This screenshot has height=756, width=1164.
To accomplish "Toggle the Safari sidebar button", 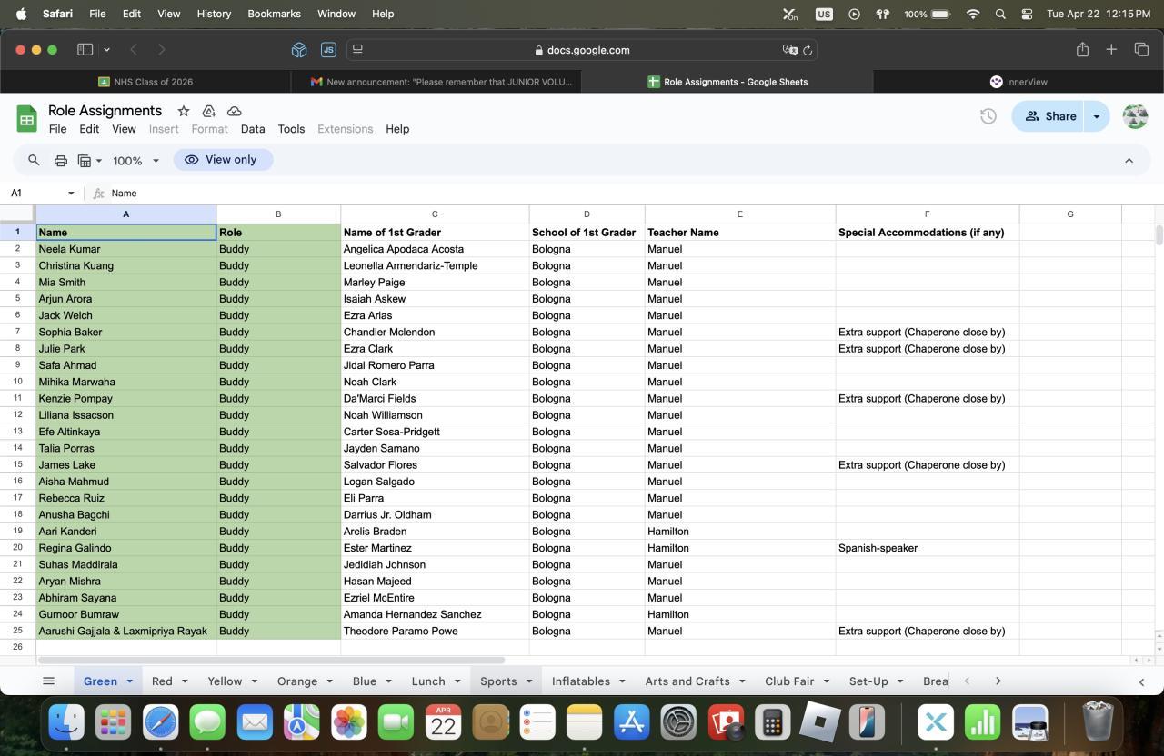I will [85, 50].
